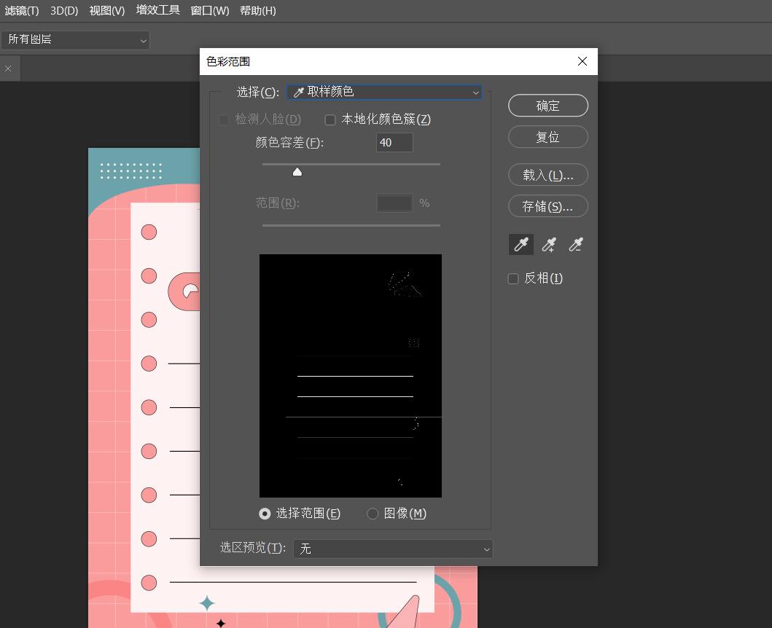Click the 复位 button

(547, 137)
